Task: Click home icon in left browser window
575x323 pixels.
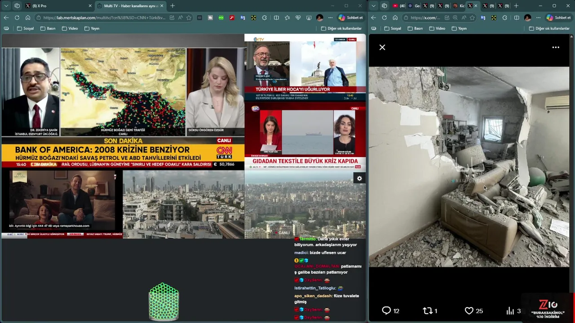Action: 28,17
